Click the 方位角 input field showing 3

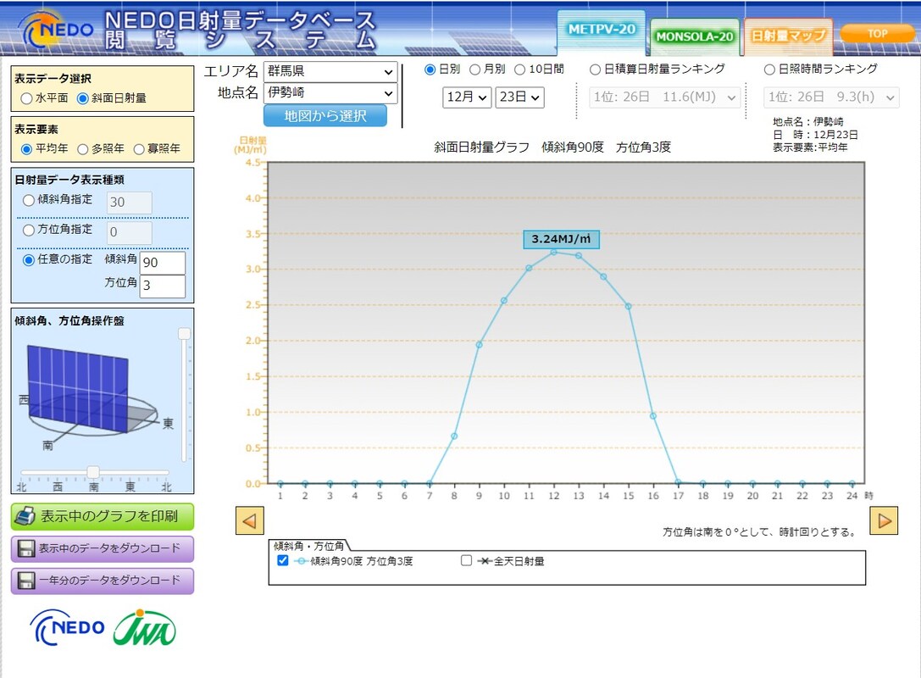tap(163, 286)
